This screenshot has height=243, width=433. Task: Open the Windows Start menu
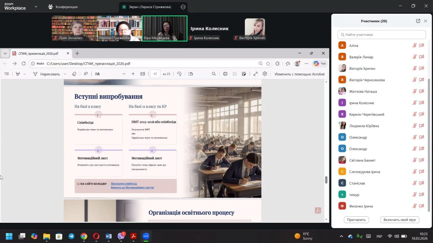click(9, 236)
